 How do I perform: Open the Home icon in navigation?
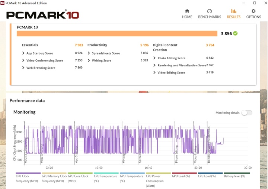(187, 11)
